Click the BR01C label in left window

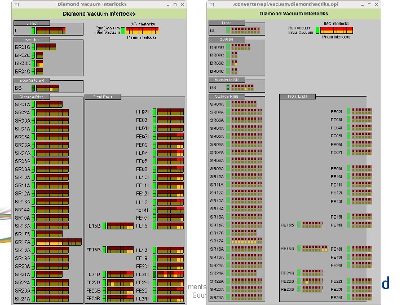tap(23, 47)
